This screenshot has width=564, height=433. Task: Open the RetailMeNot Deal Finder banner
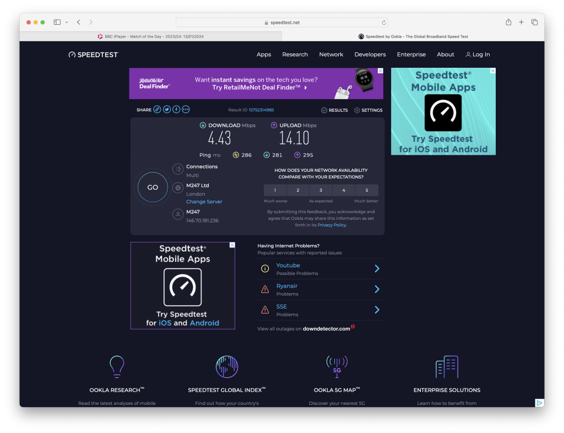tap(256, 83)
